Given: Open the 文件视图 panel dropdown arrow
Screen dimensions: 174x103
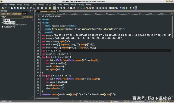Looking at the screenshot, I should 28,11.
